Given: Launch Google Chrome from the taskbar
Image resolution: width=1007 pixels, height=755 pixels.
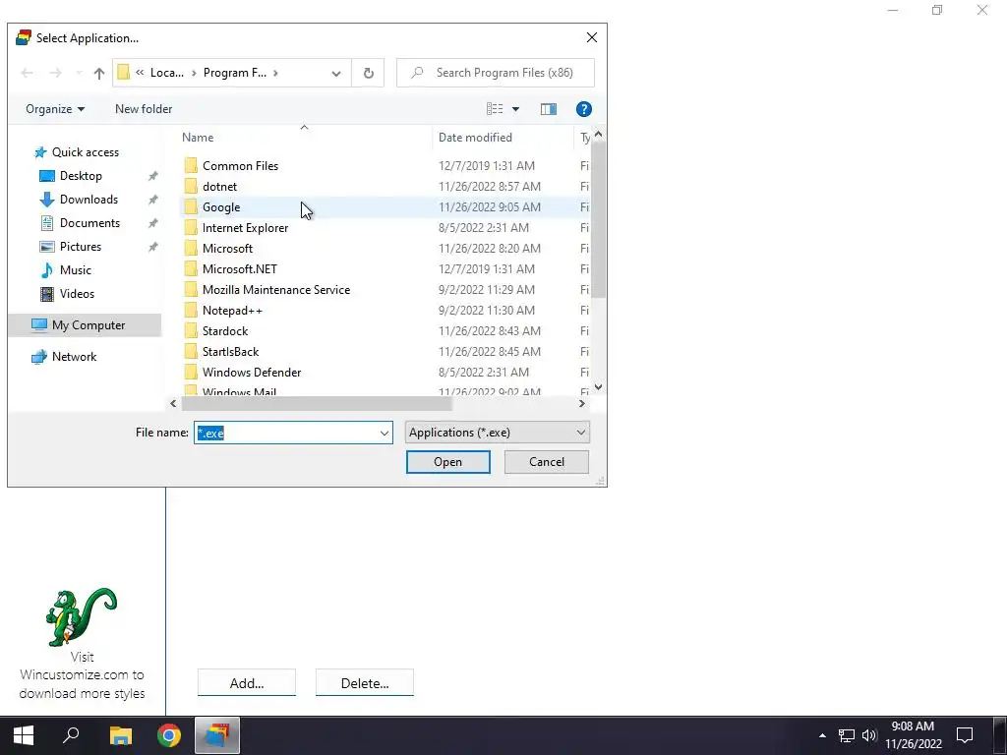Looking at the screenshot, I should coord(169,735).
